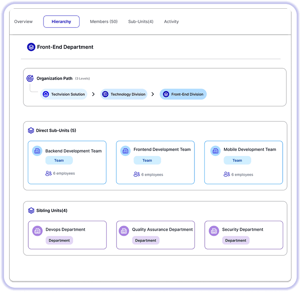Click the Technology Division breadcrumb chip
The height and width of the screenshot is (292, 301).
(x=124, y=94)
